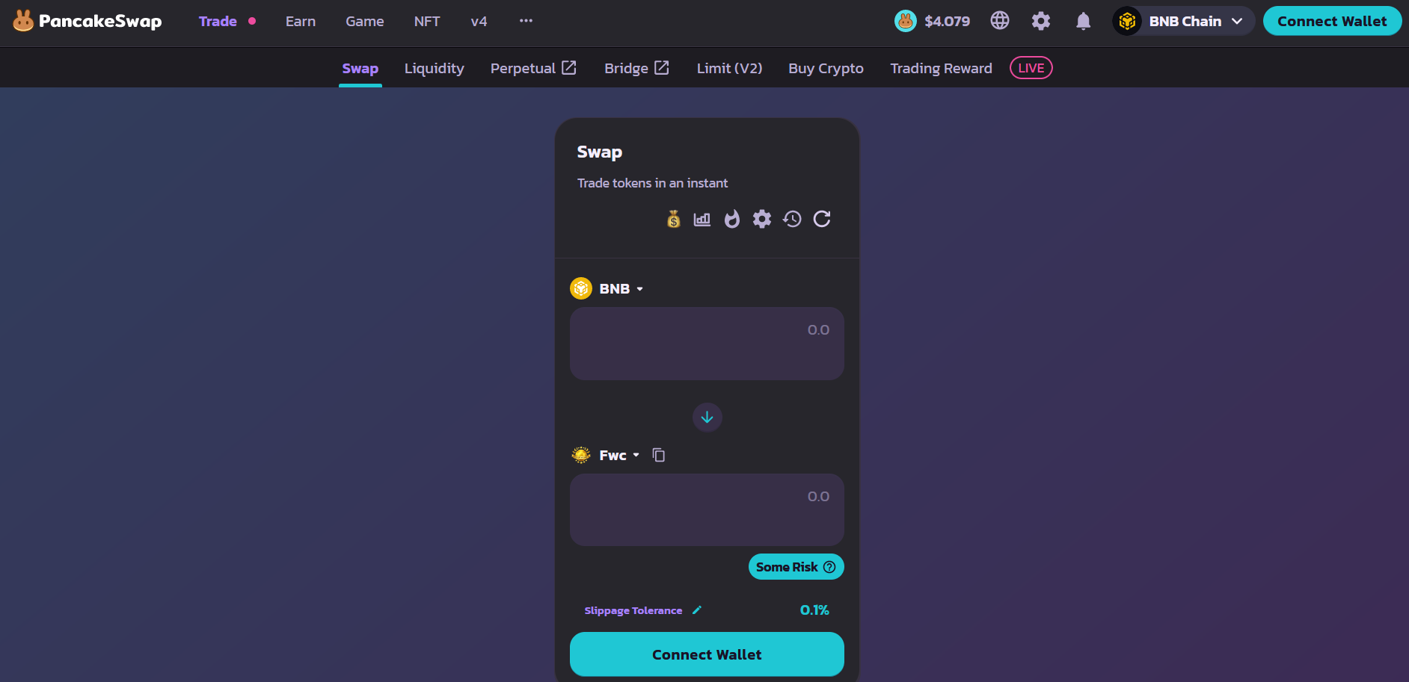Expand the BNB Chain network dropdown
Viewport: 1409px width, 682px height.
pyautogui.click(x=1183, y=21)
